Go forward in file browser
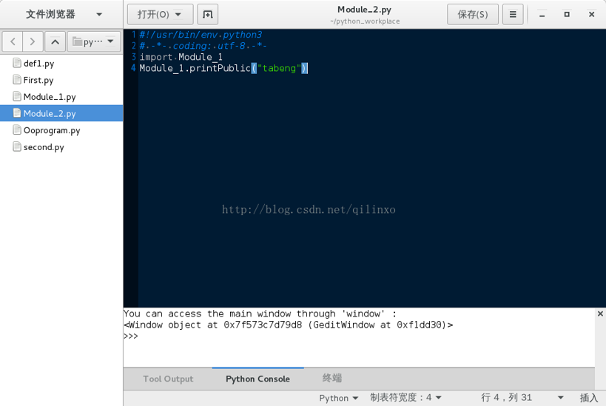This screenshot has height=406, width=606. 33,41
